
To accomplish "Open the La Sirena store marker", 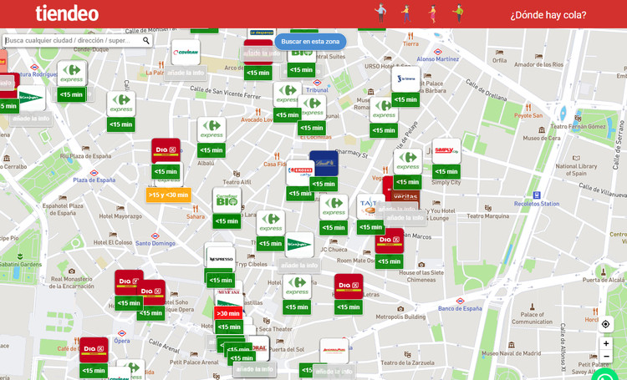I will [405, 79].
